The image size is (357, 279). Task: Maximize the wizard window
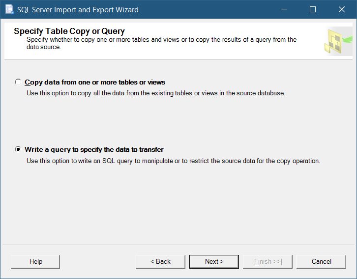tap(313, 9)
